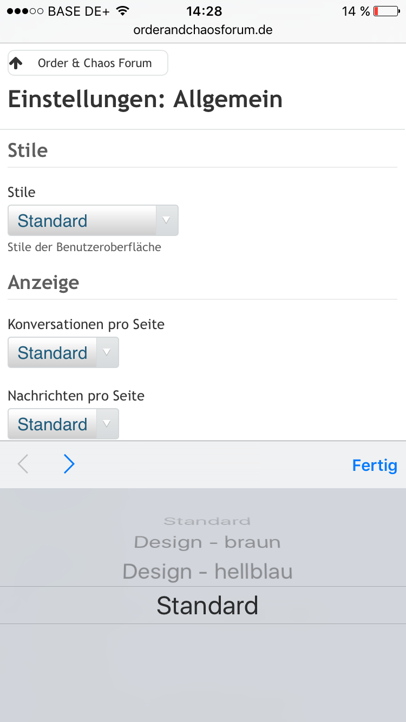Choose the highlighted 'Standard' picker option
Image resolution: width=406 pixels, height=722 pixels.
[x=207, y=606]
